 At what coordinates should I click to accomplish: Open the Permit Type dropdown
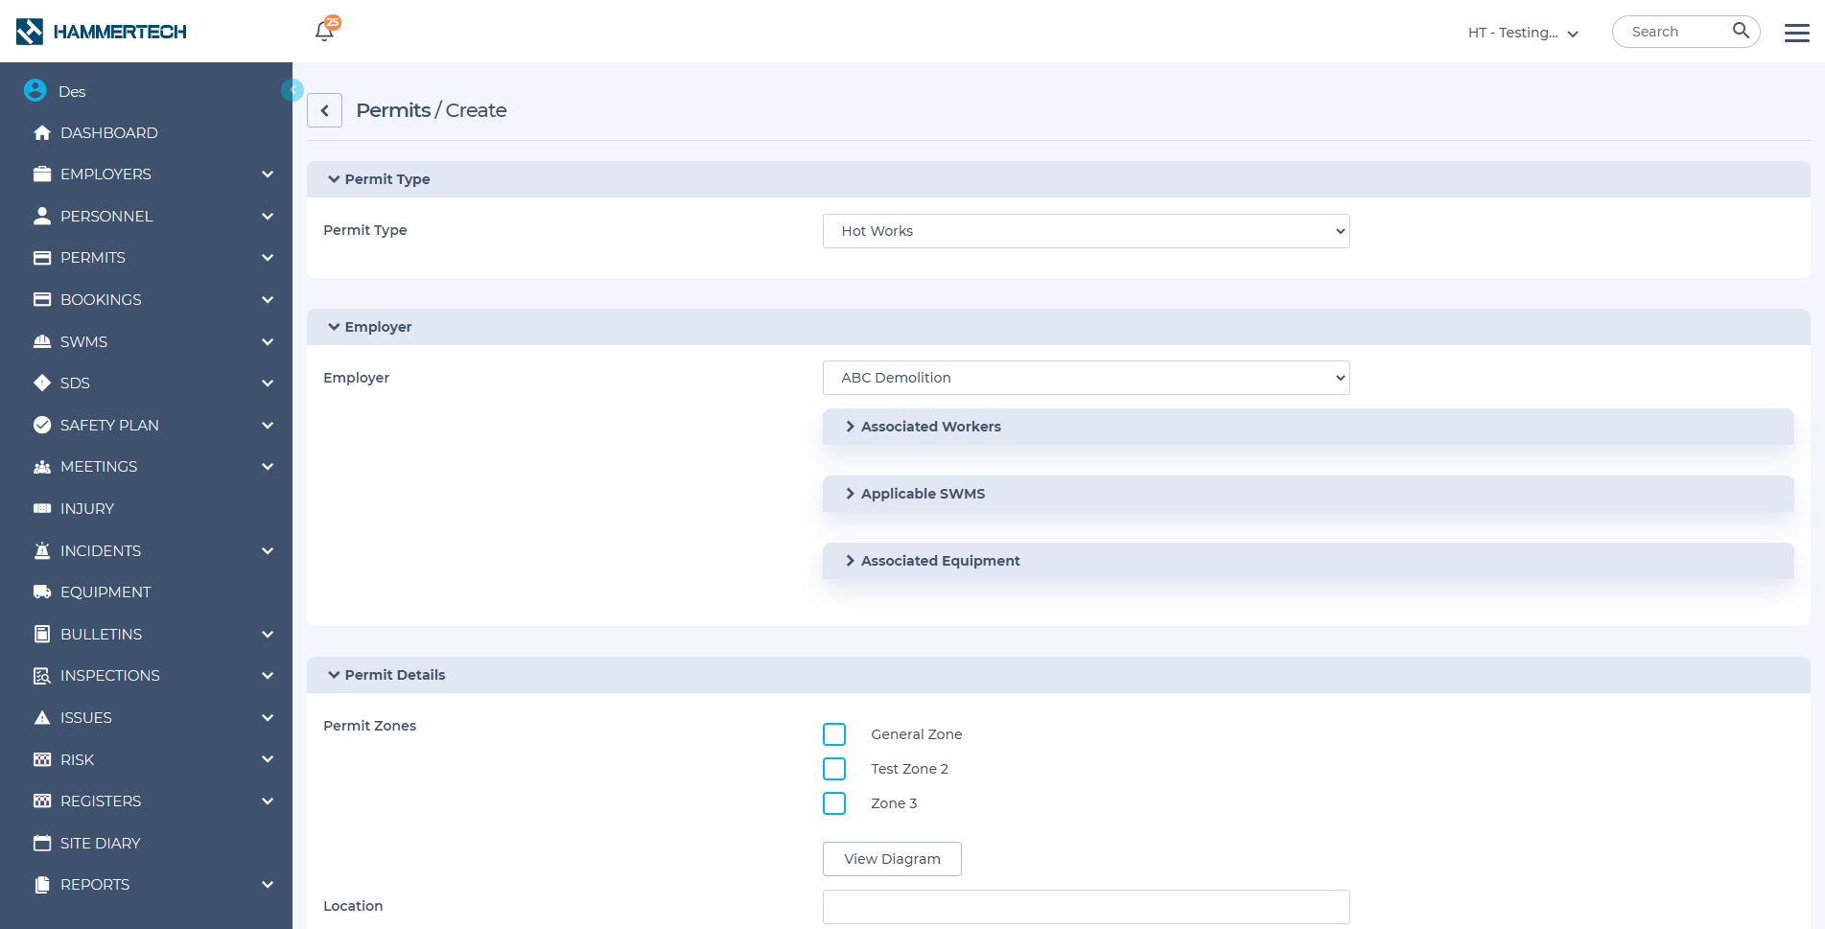tap(1086, 231)
